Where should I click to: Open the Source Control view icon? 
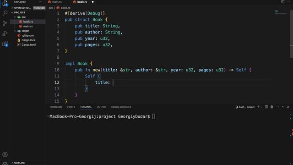tap(5, 23)
